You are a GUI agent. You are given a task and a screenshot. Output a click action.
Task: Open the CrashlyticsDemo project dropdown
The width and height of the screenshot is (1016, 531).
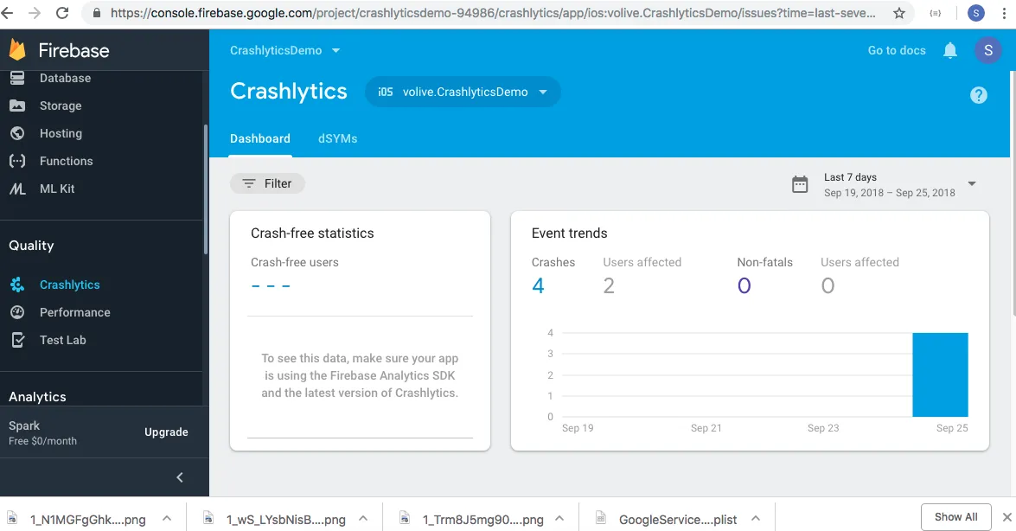(x=284, y=50)
